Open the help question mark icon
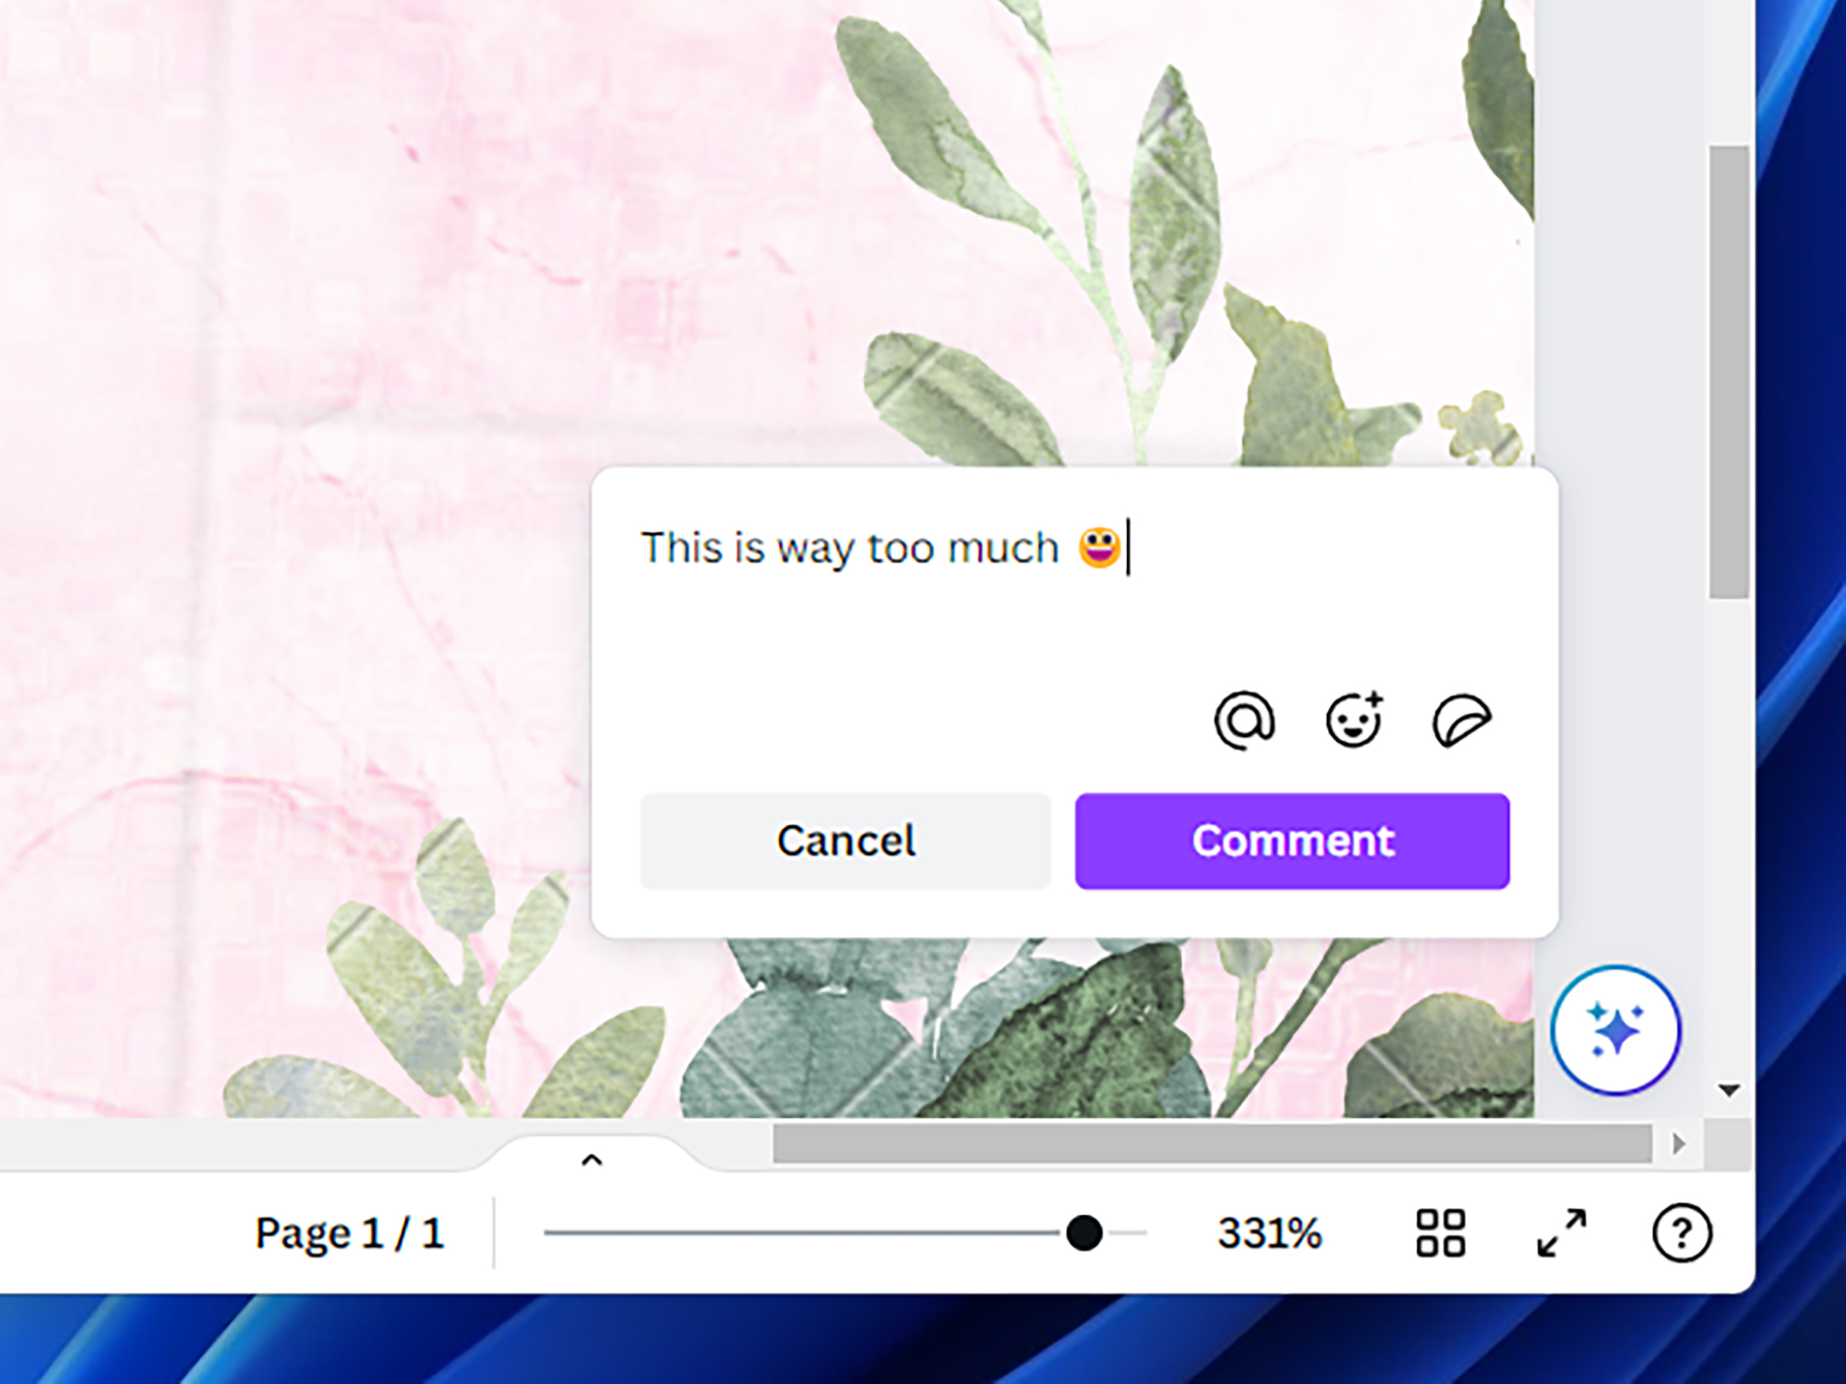Screen dimensions: 1846x1384 pyautogui.click(x=1682, y=1233)
